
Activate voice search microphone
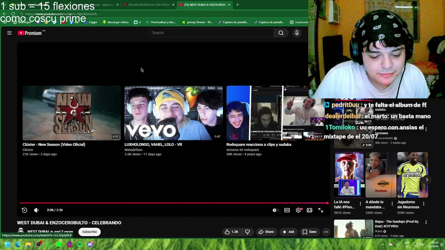tap(297, 33)
